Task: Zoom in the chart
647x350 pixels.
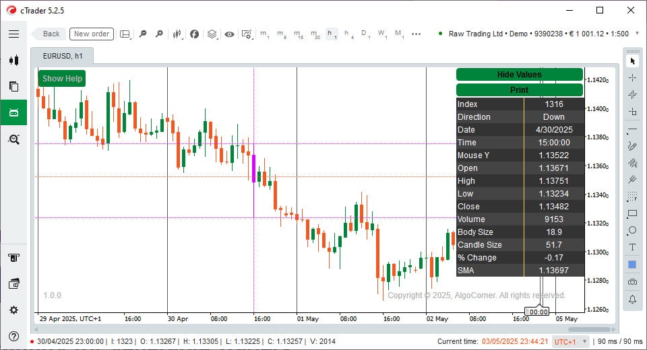Action: coord(159,34)
